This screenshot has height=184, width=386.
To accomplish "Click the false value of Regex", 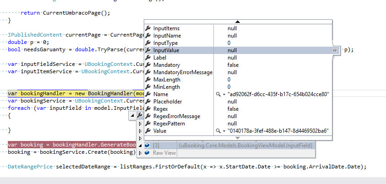I will click(233, 109).
